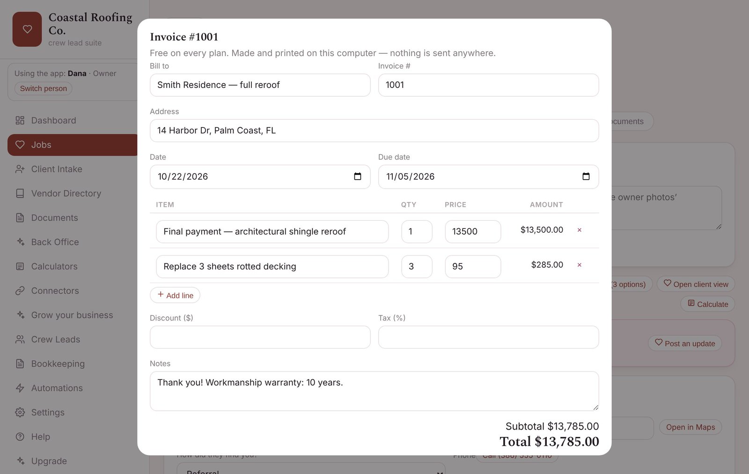749x474 pixels.
Task: Click the price field showing 95
Action: point(473,267)
